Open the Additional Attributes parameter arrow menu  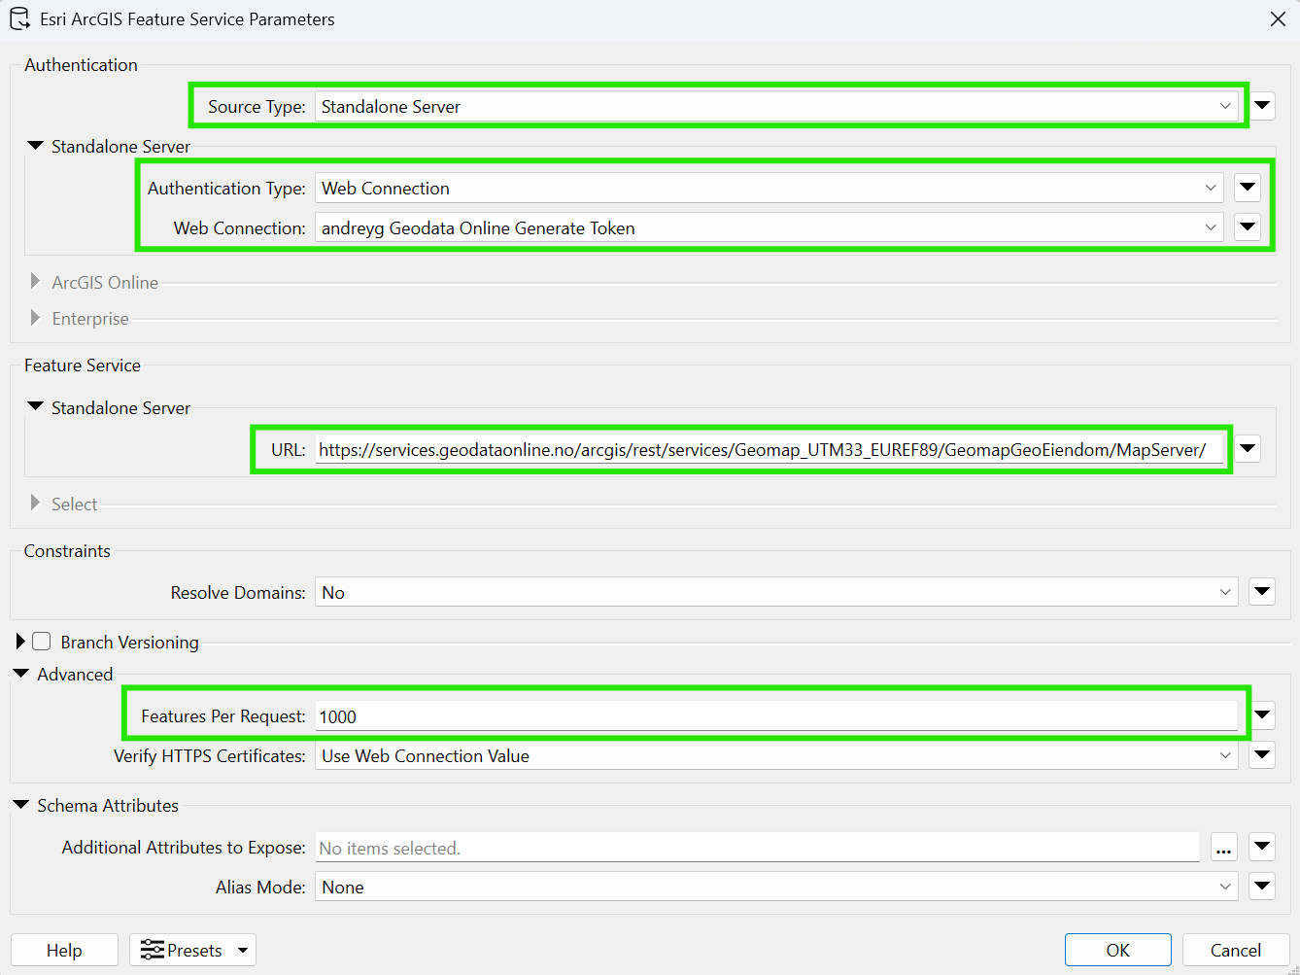(1262, 847)
